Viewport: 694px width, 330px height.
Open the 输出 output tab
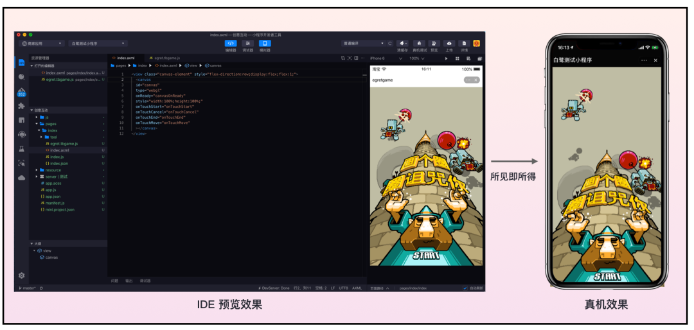click(x=129, y=281)
